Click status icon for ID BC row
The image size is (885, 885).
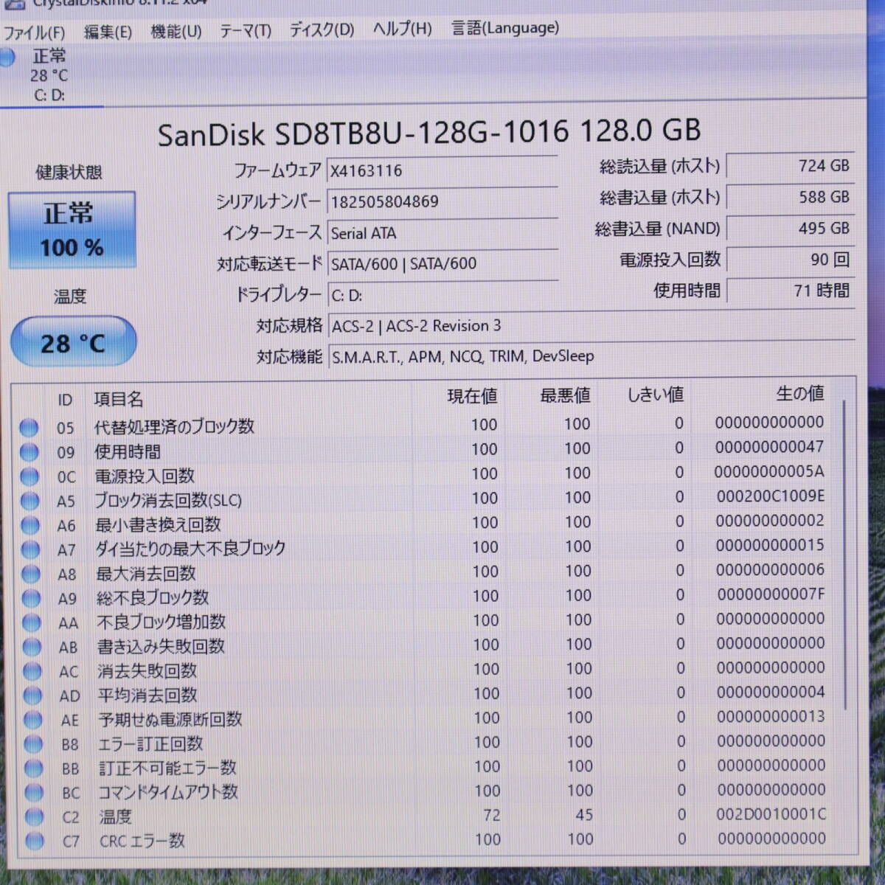click(34, 793)
